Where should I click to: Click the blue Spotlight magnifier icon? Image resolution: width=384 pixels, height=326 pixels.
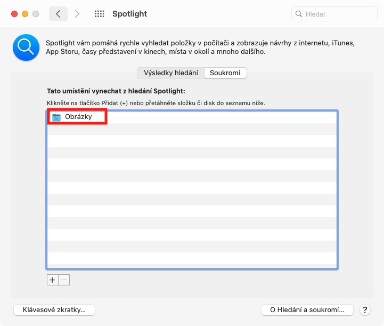(x=26, y=47)
